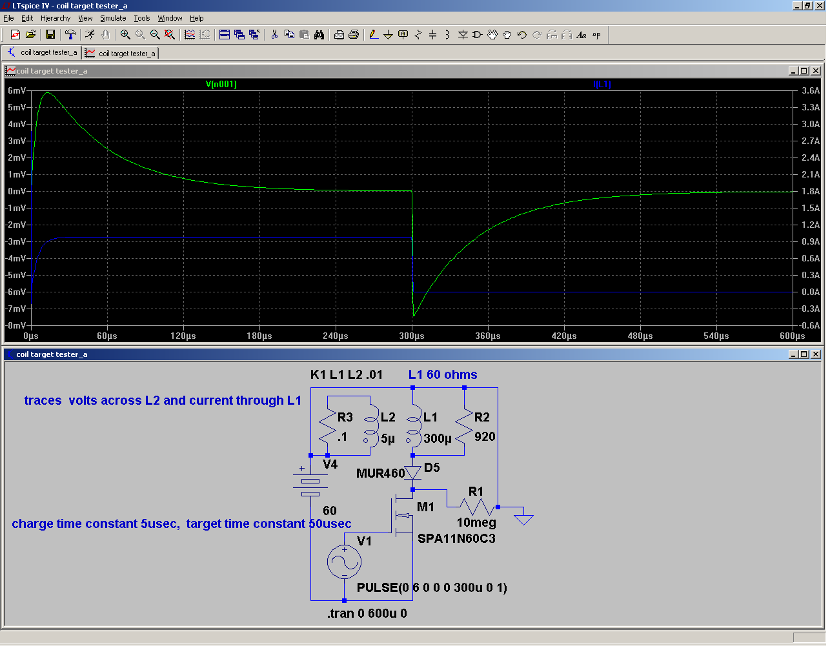The image size is (830, 650).
Task: Pick the Resistor component tool
Action: click(418, 35)
